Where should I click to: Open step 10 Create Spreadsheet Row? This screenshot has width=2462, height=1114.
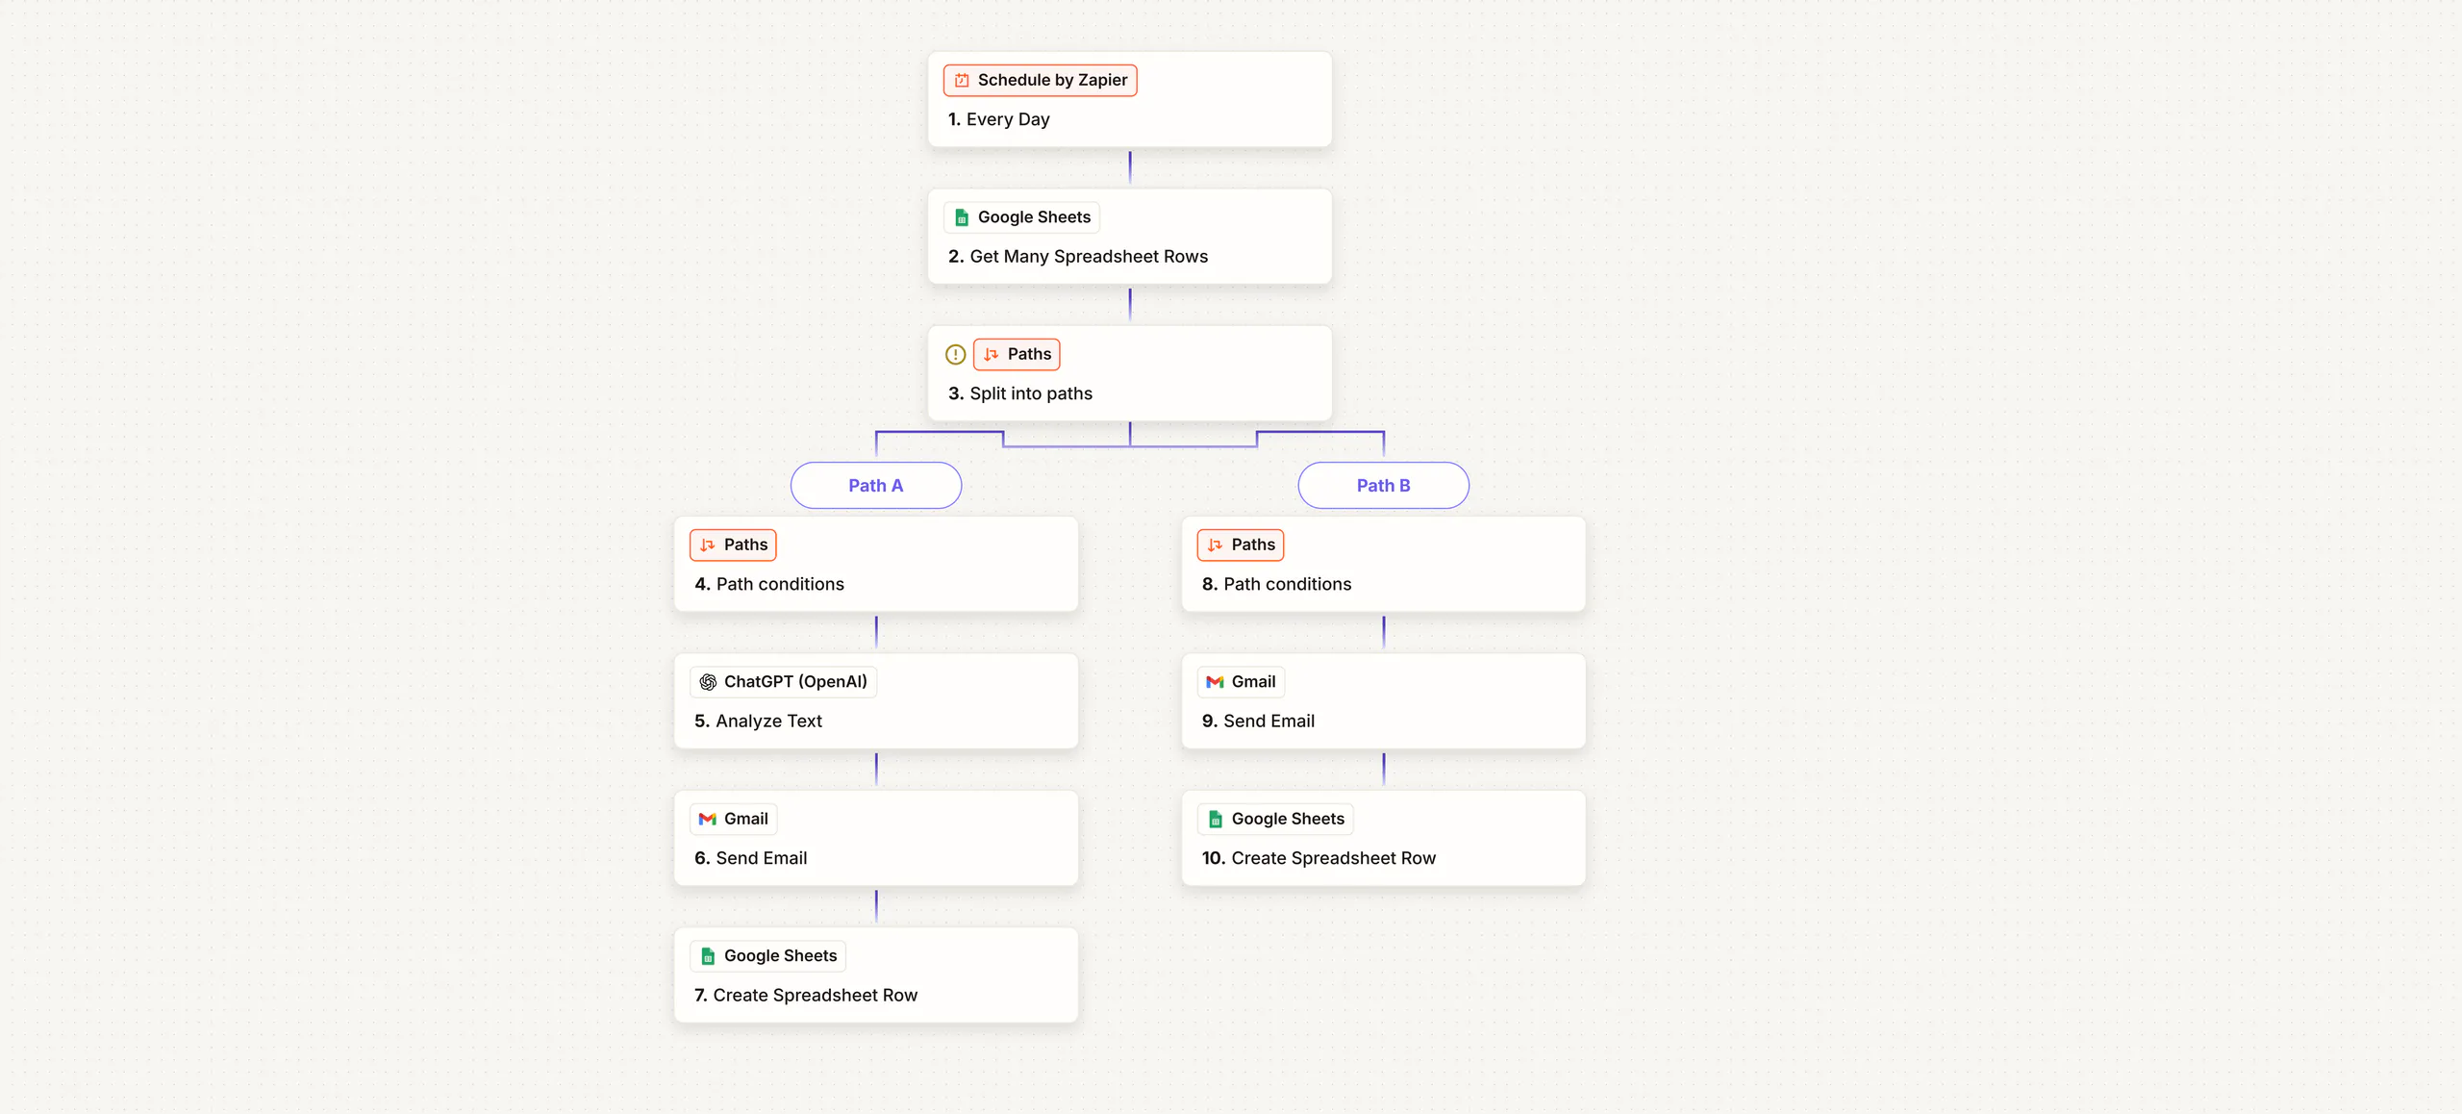pyautogui.click(x=1384, y=839)
